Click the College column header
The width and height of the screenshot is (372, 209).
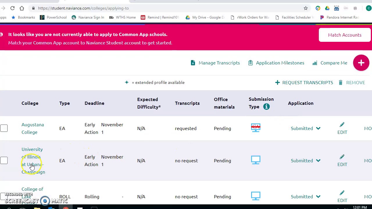click(x=30, y=103)
